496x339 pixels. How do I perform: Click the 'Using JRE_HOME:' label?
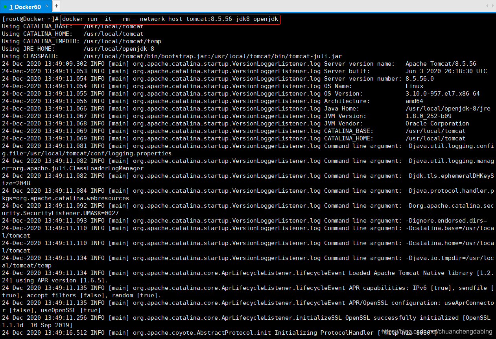tap(28, 49)
